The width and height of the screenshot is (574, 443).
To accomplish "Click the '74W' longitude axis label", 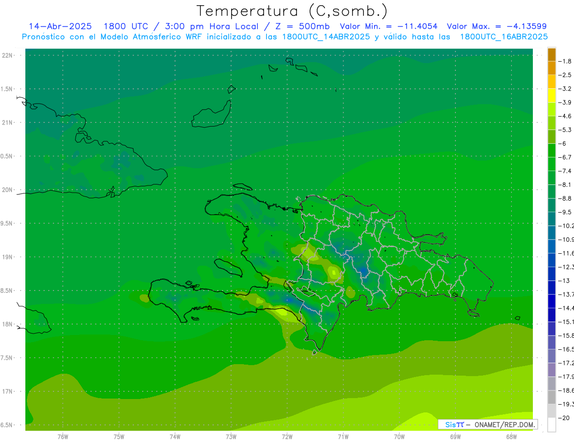I will [x=175, y=437].
